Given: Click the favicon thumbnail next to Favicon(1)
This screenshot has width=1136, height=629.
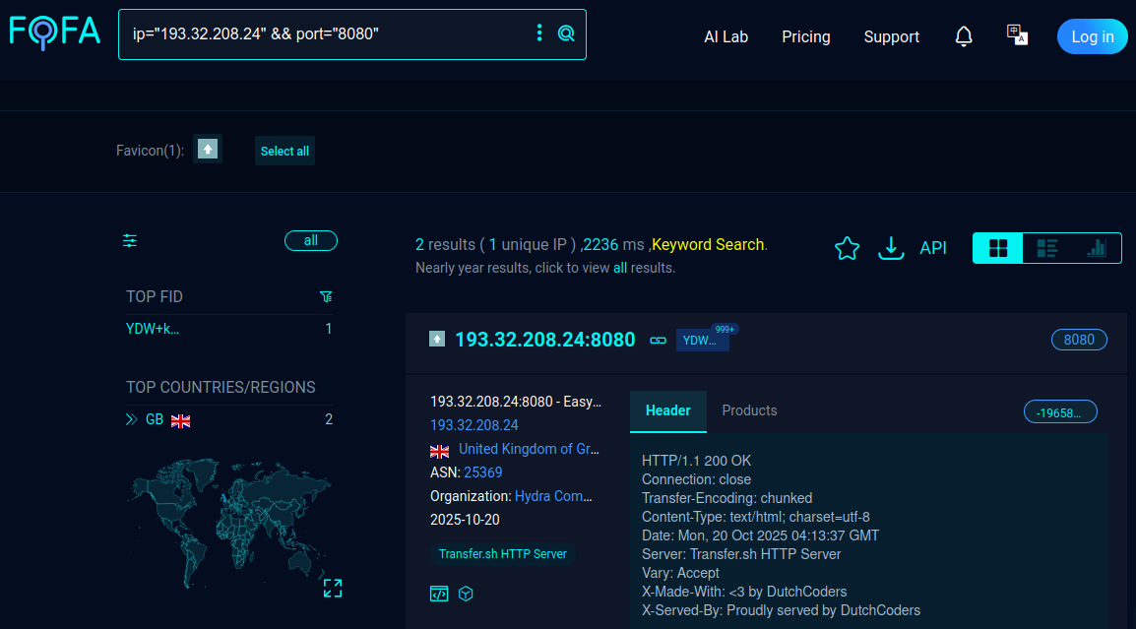Looking at the screenshot, I should coord(207,150).
